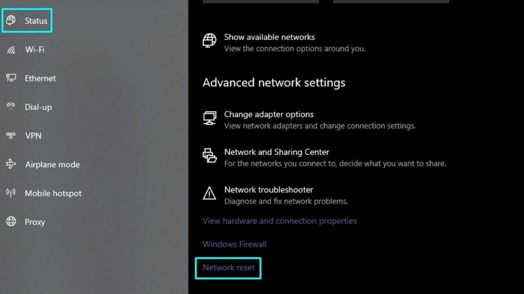This screenshot has width=524, height=294.
Task: Click the Proxy globe icon
Action: click(11, 222)
